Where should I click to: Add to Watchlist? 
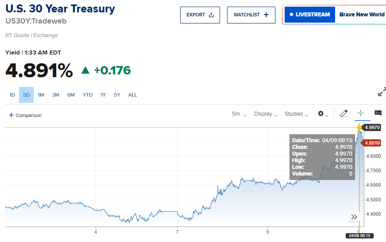coord(251,15)
